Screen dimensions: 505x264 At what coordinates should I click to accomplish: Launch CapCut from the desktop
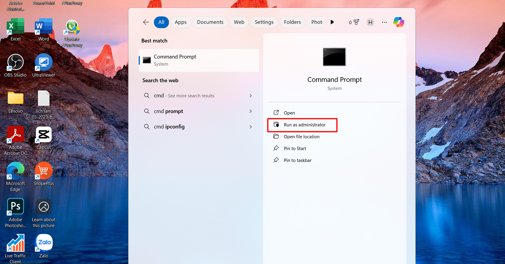[x=44, y=135]
